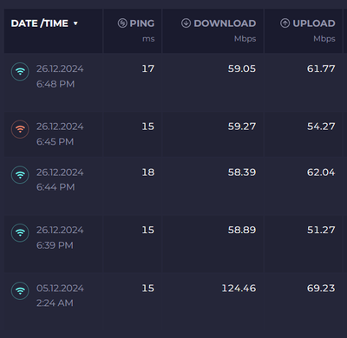347x338 pixels.
Task: Sort by the UPLOAD column header
Action: pos(314,23)
